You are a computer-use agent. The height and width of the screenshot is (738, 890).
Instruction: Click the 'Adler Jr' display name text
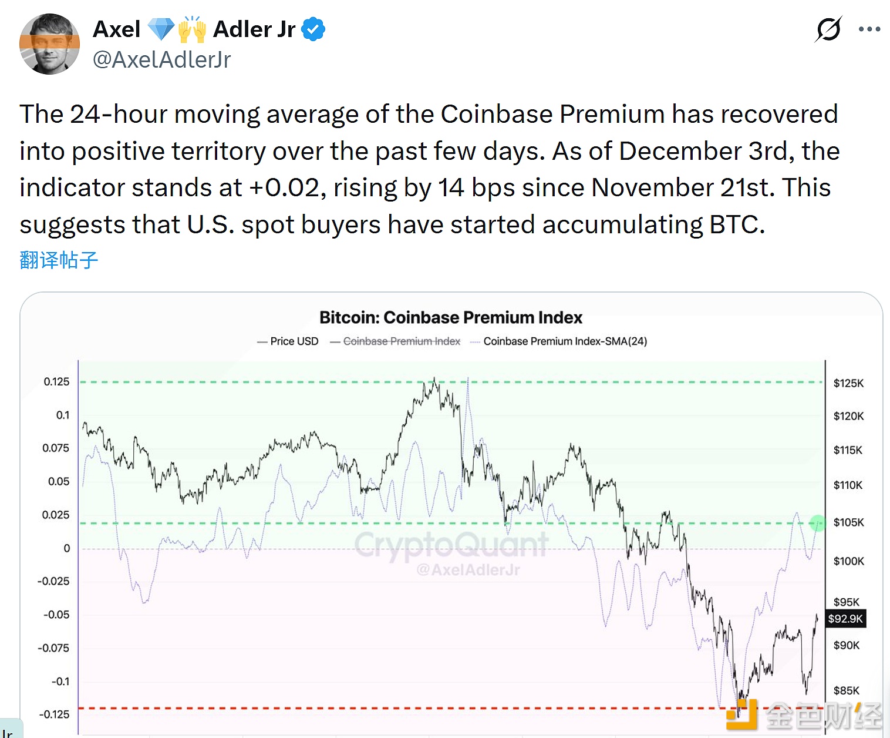point(254,29)
